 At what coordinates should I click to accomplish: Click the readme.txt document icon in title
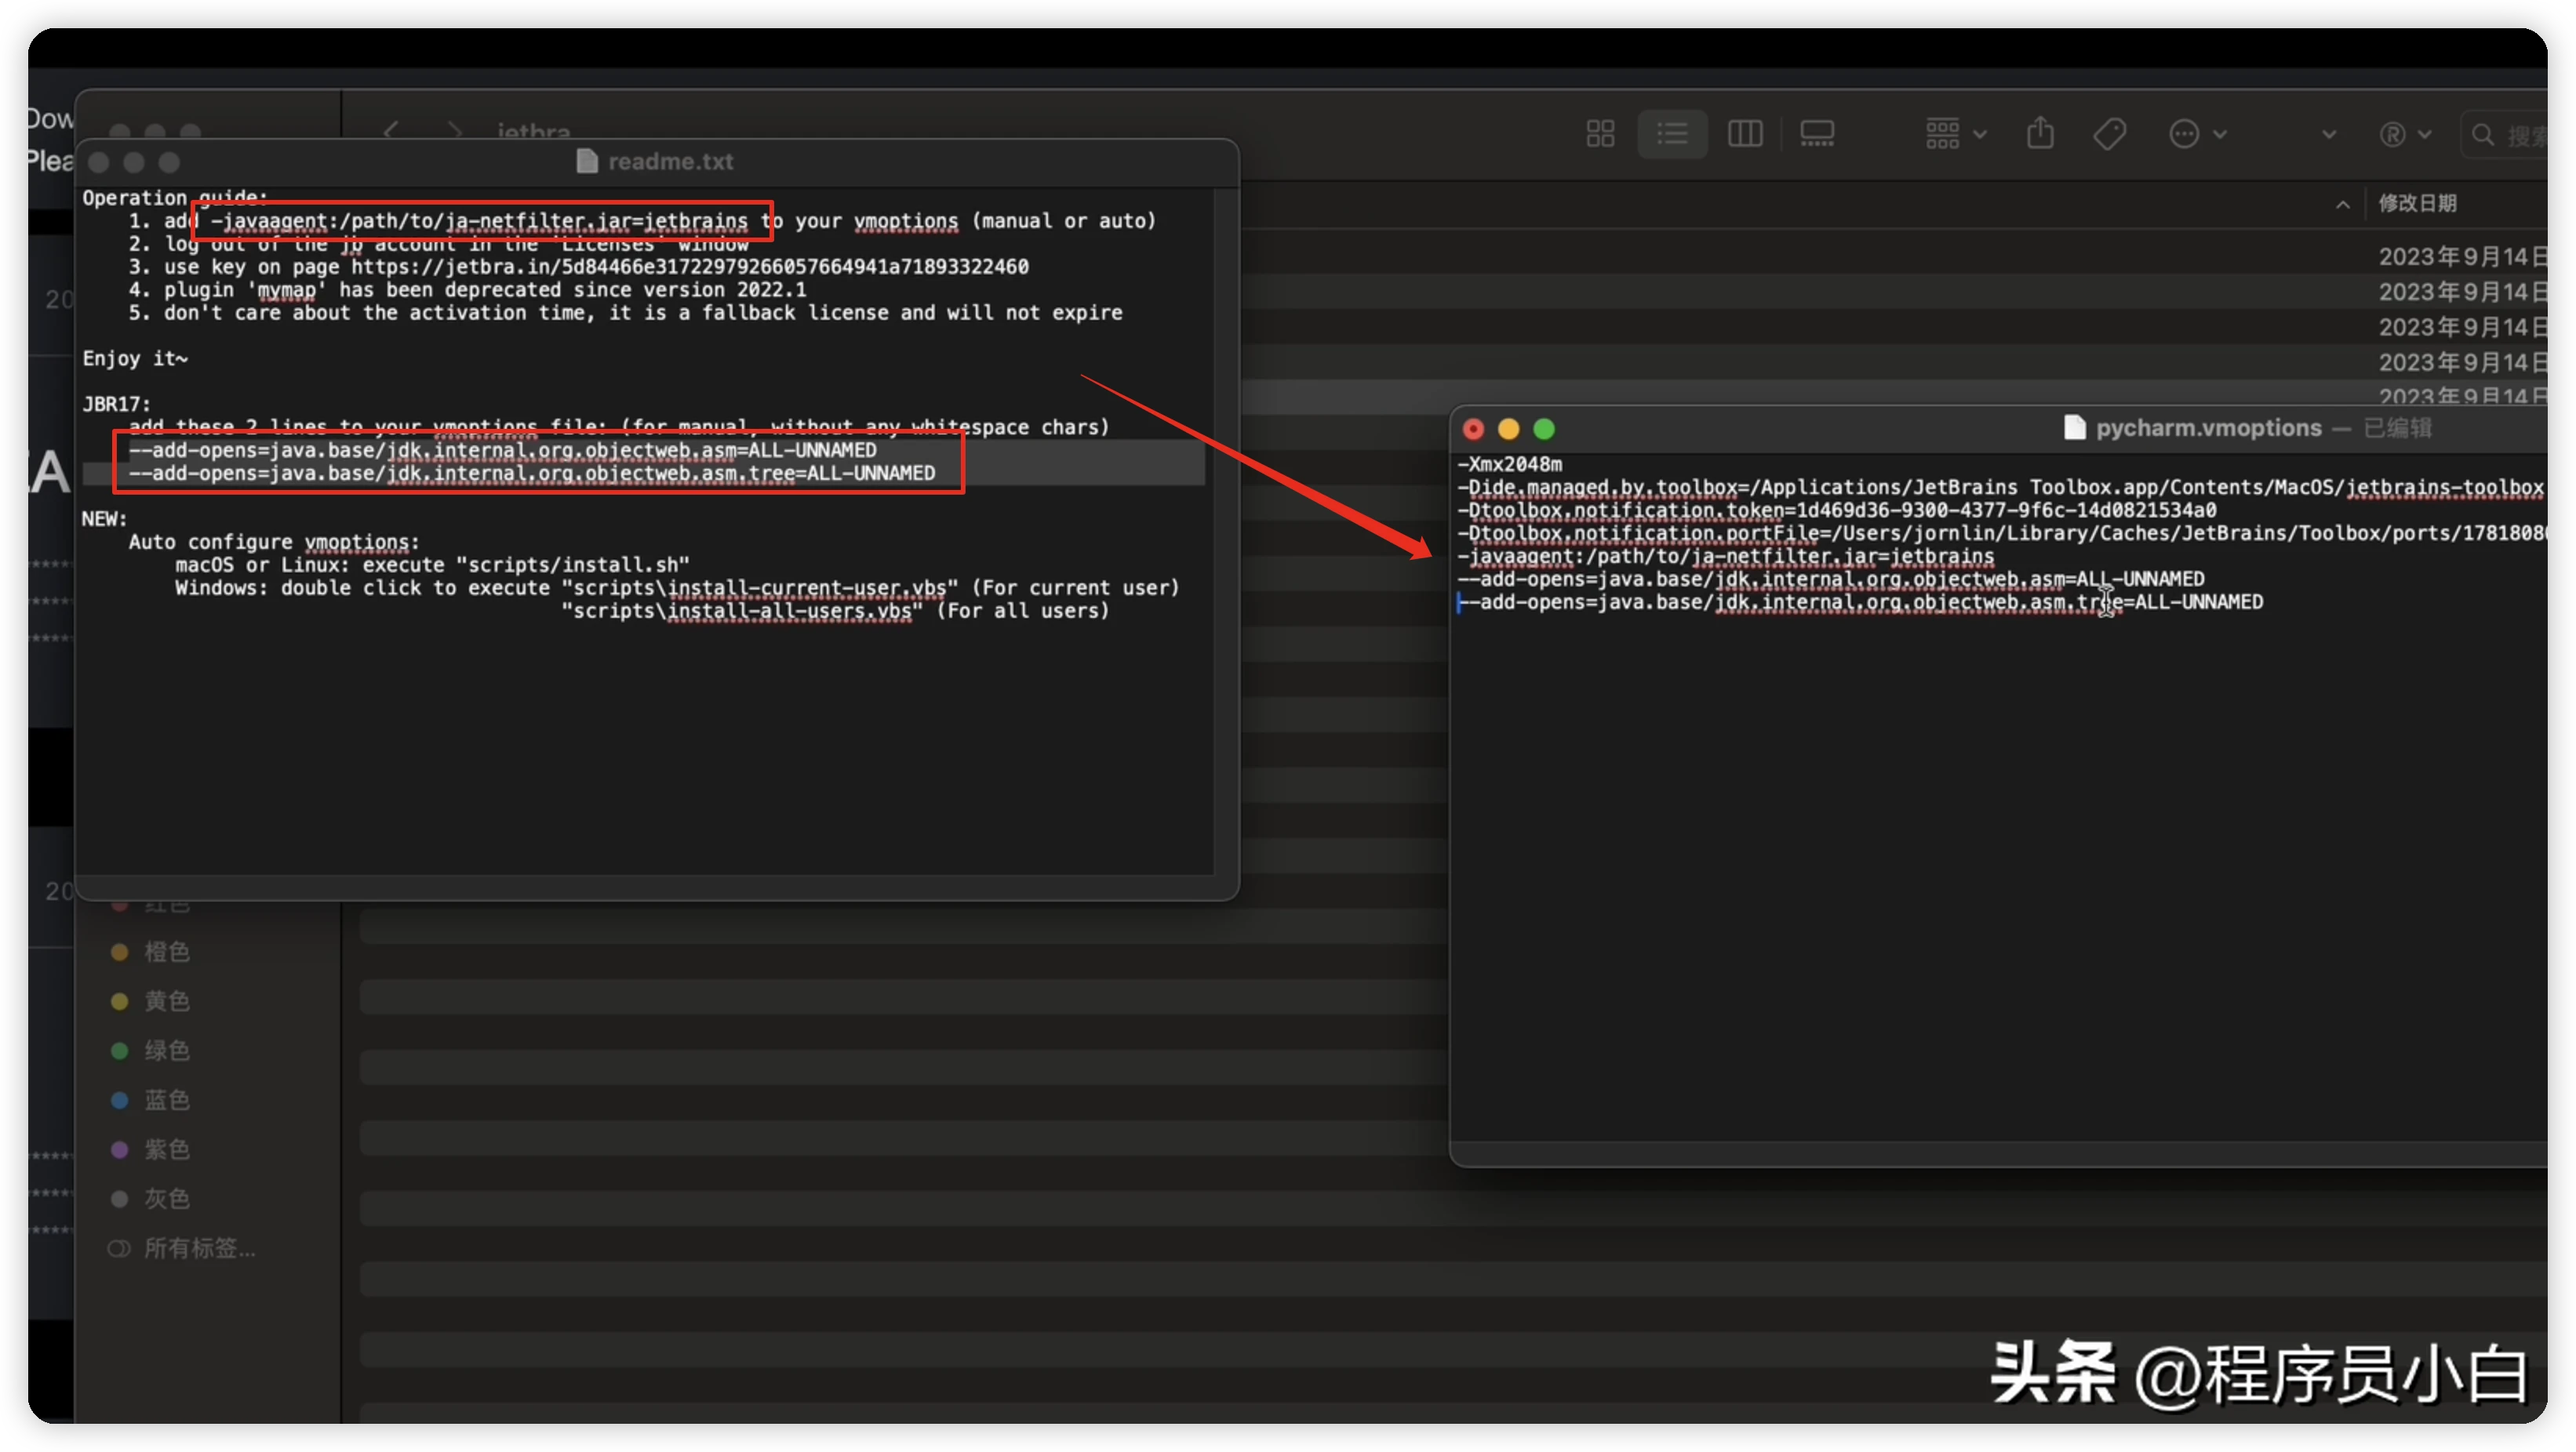pos(587,161)
